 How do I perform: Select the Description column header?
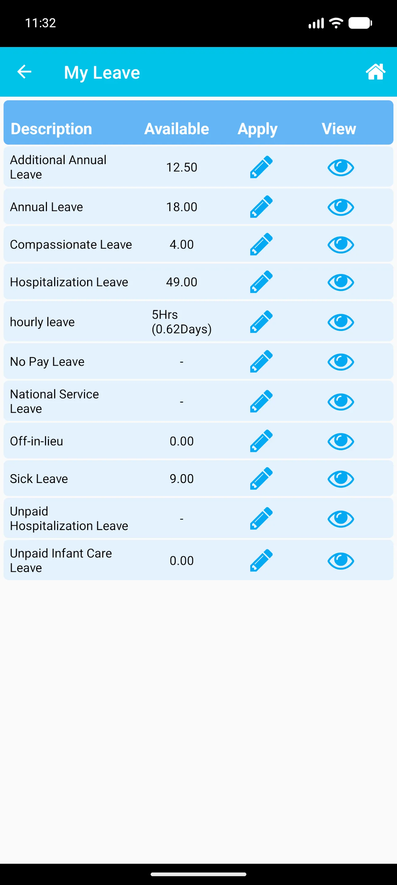click(52, 129)
